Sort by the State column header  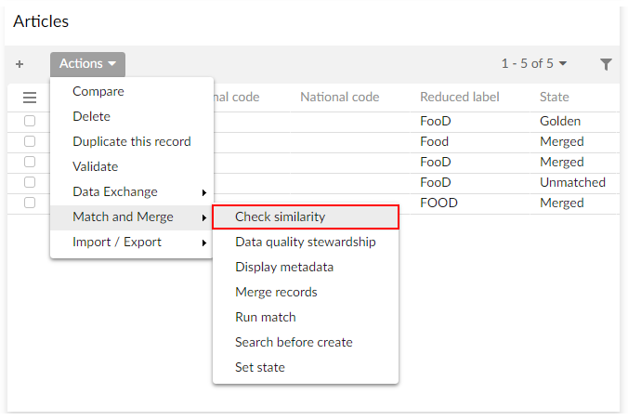[x=554, y=98]
